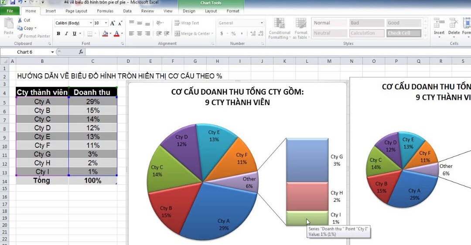
Task: Open the Chart Tools Format tab
Action: (233, 11)
